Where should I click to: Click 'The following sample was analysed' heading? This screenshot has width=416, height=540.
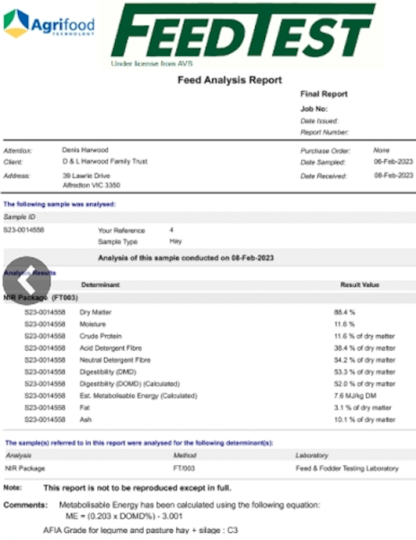click(x=59, y=204)
